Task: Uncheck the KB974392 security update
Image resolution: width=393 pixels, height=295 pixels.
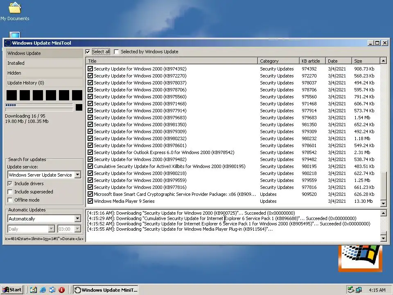Action: click(90, 68)
